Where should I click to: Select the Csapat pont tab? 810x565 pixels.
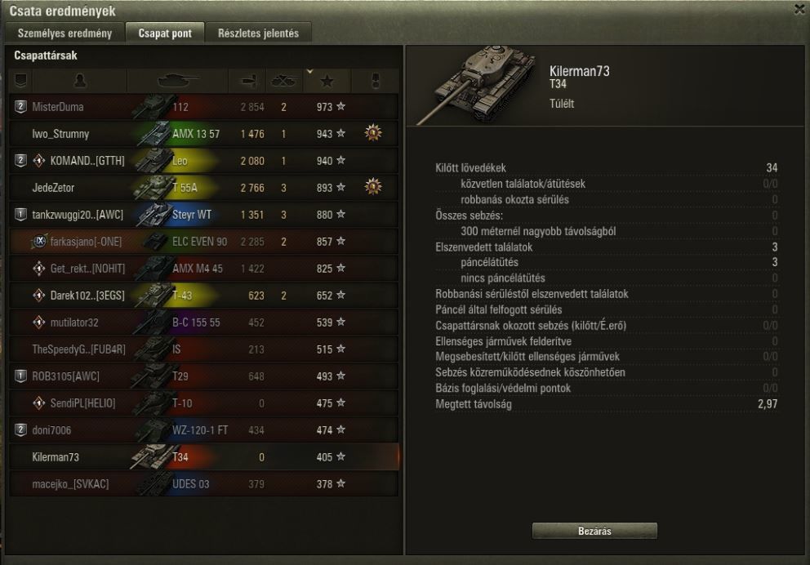pos(165,33)
